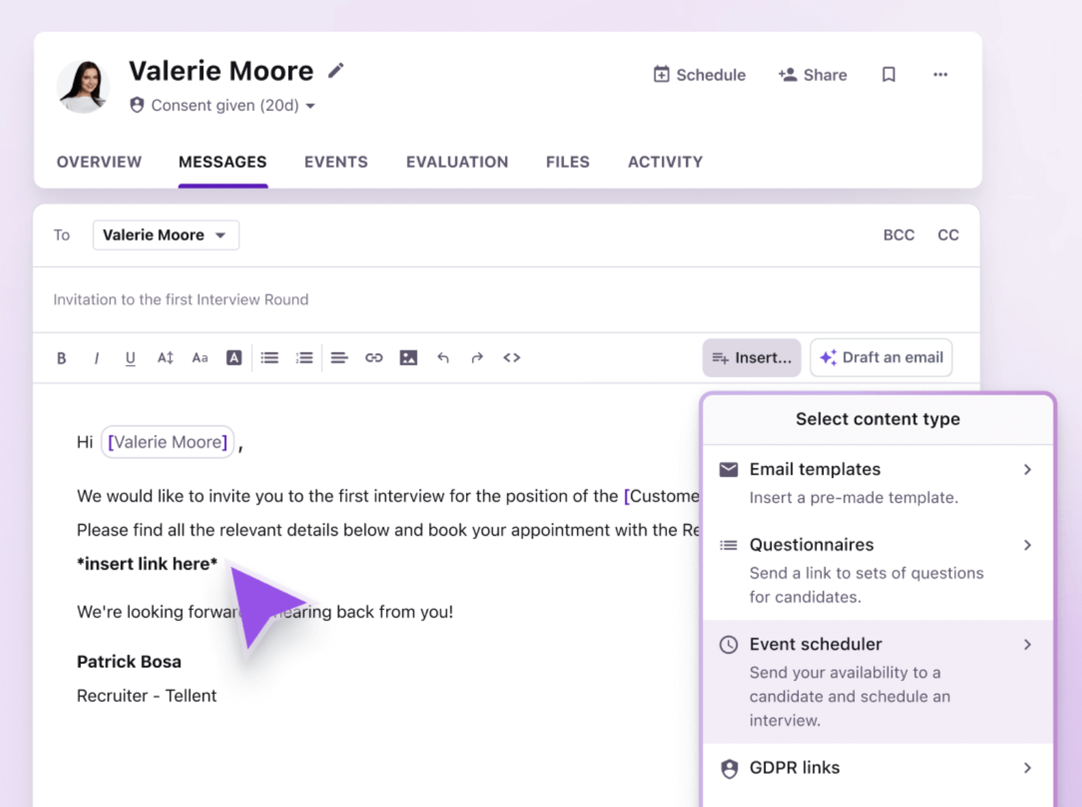Open the Valerie Moore recipient dropdown

click(166, 235)
